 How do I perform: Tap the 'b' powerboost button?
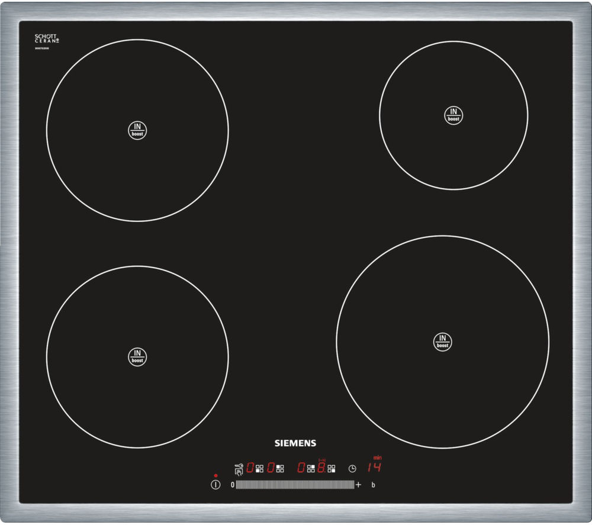373,485
